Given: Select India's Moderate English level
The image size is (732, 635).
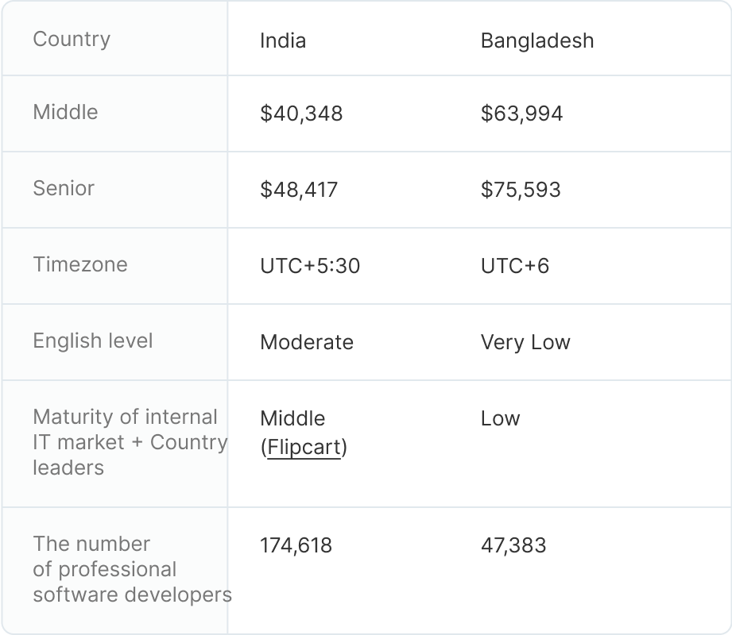Looking at the screenshot, I should click(x=307, y=342).
